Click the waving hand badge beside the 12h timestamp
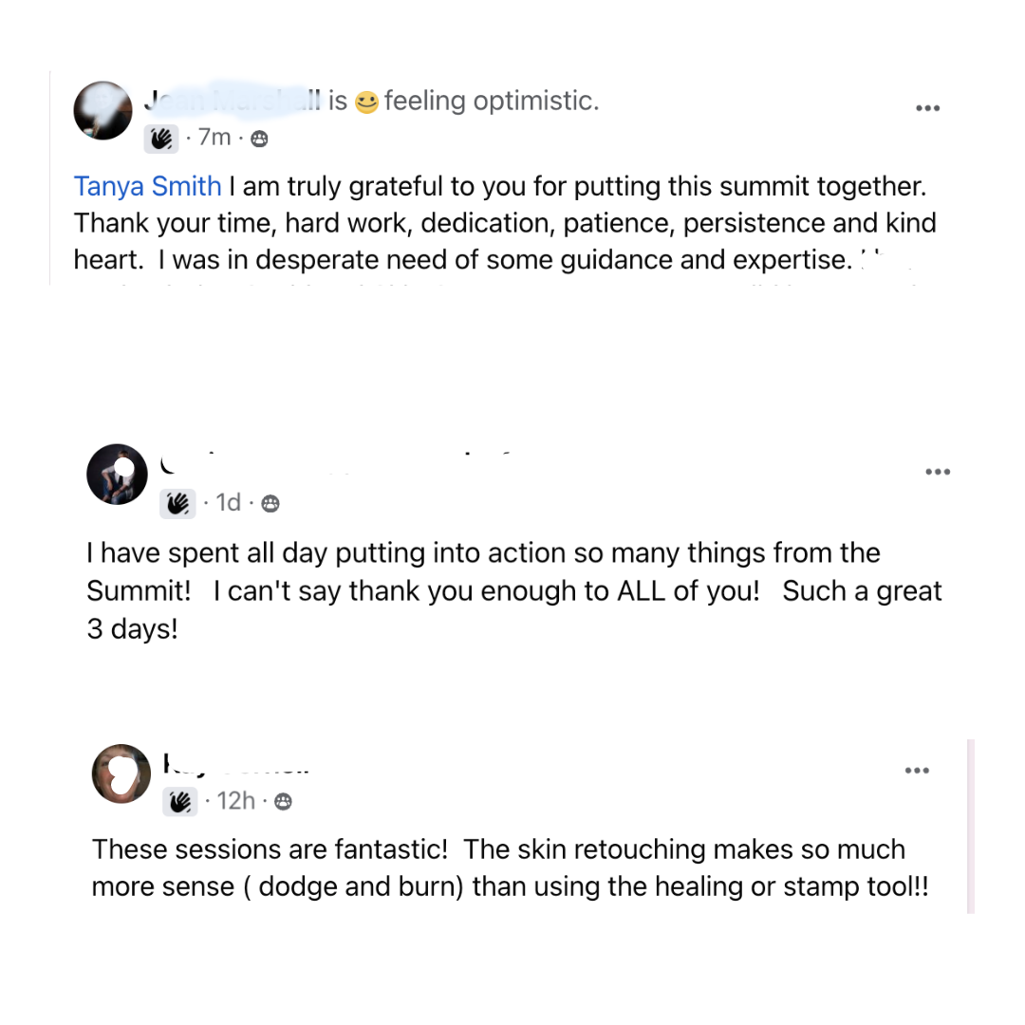This screenshot has width=1025, height=1025. (x=180, y=801)
